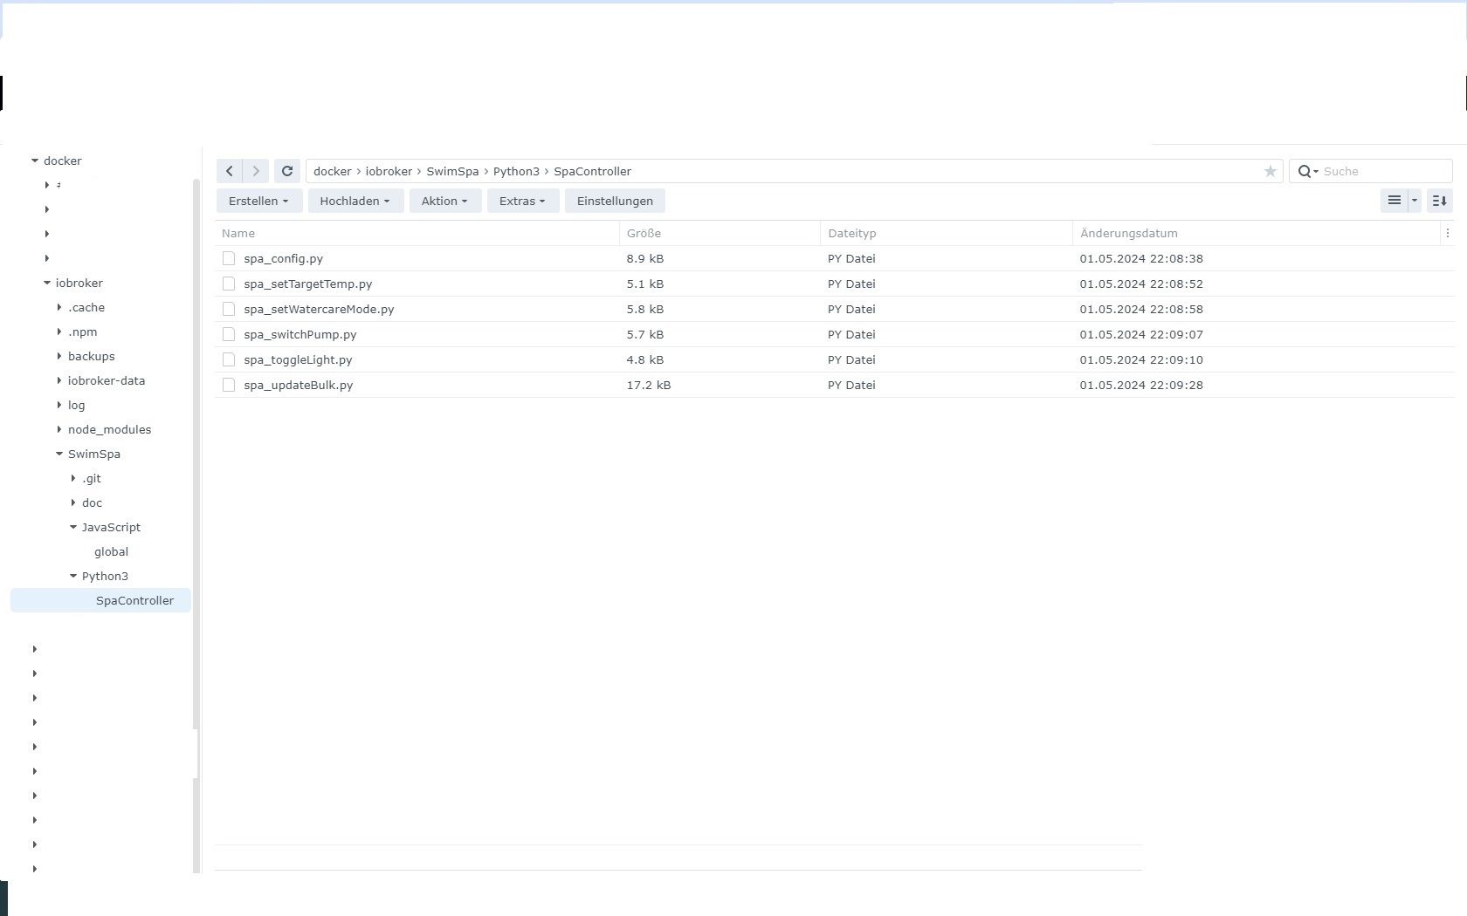Expand the log folder arrow
Image resolution: width=1467 pixels, height=916 pixels.
[59, 405]
